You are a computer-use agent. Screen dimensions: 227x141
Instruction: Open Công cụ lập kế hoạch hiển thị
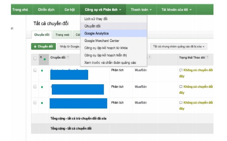click(x=113, y=55)
